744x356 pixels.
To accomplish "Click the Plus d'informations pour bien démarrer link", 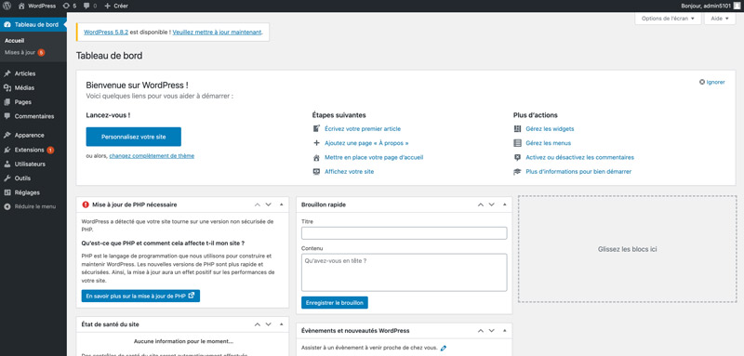I will 578,172.
